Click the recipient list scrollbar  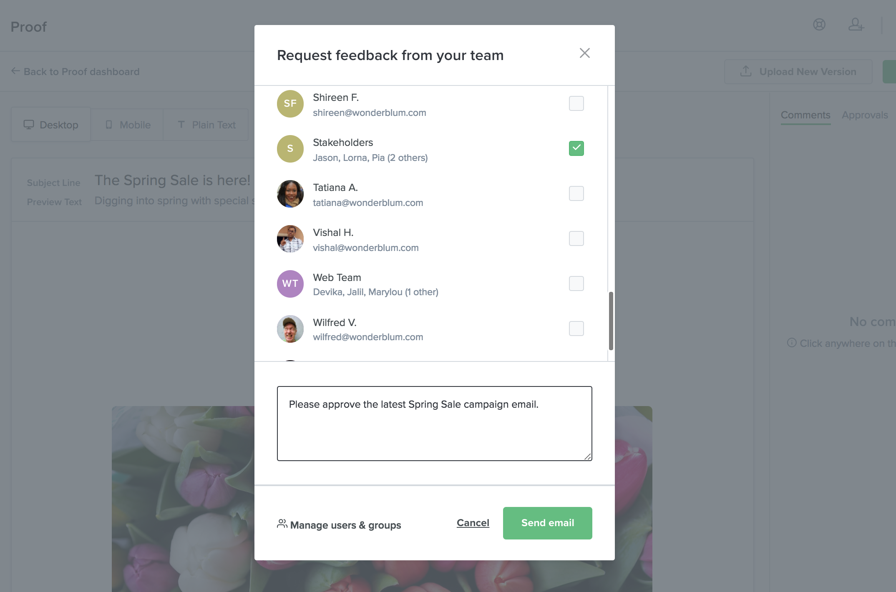pos(611,321)
